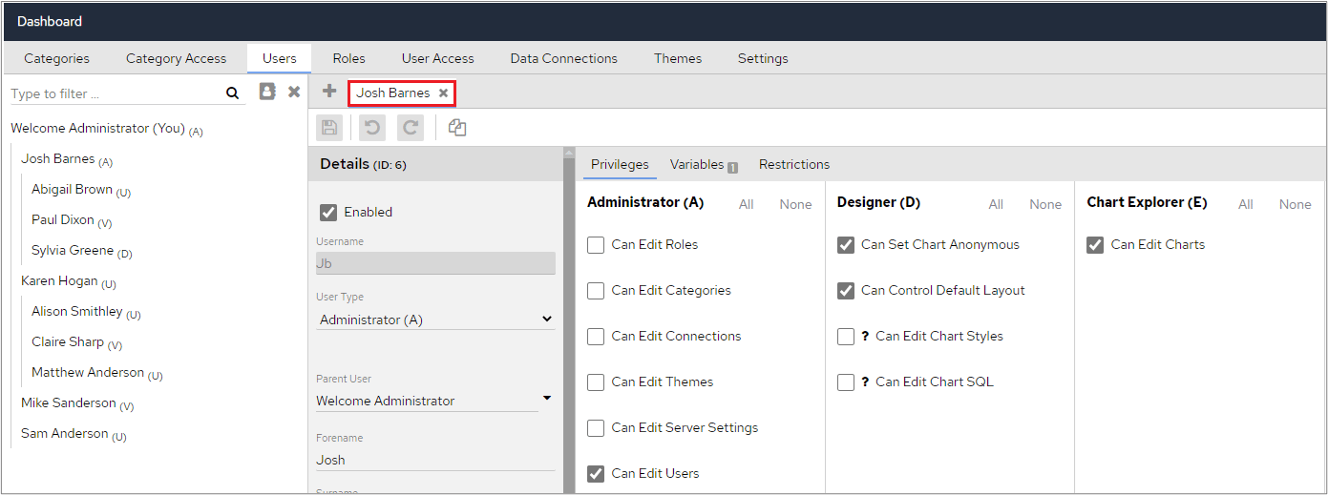Image resolution: width=1328 pixels, height=495 pixels.
Task: Click the redo arrow icon
Action: [411, 128]
